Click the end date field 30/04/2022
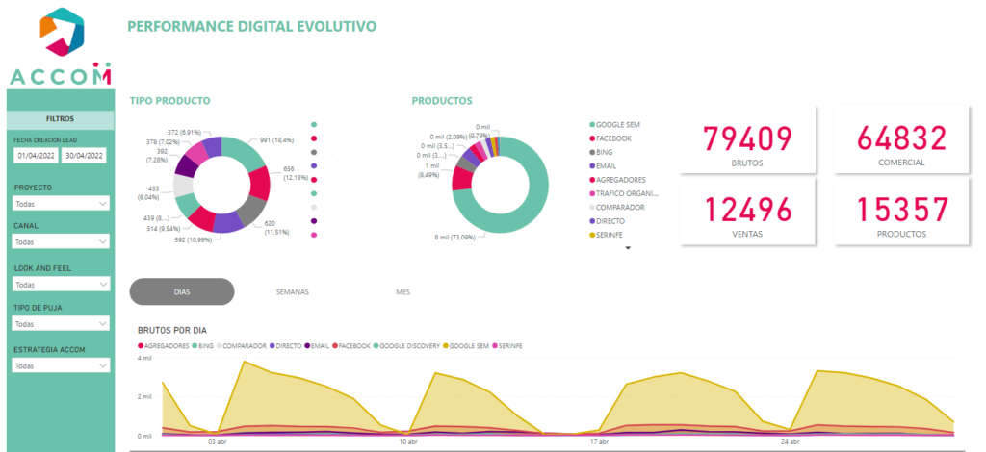 tap(84, 155)
